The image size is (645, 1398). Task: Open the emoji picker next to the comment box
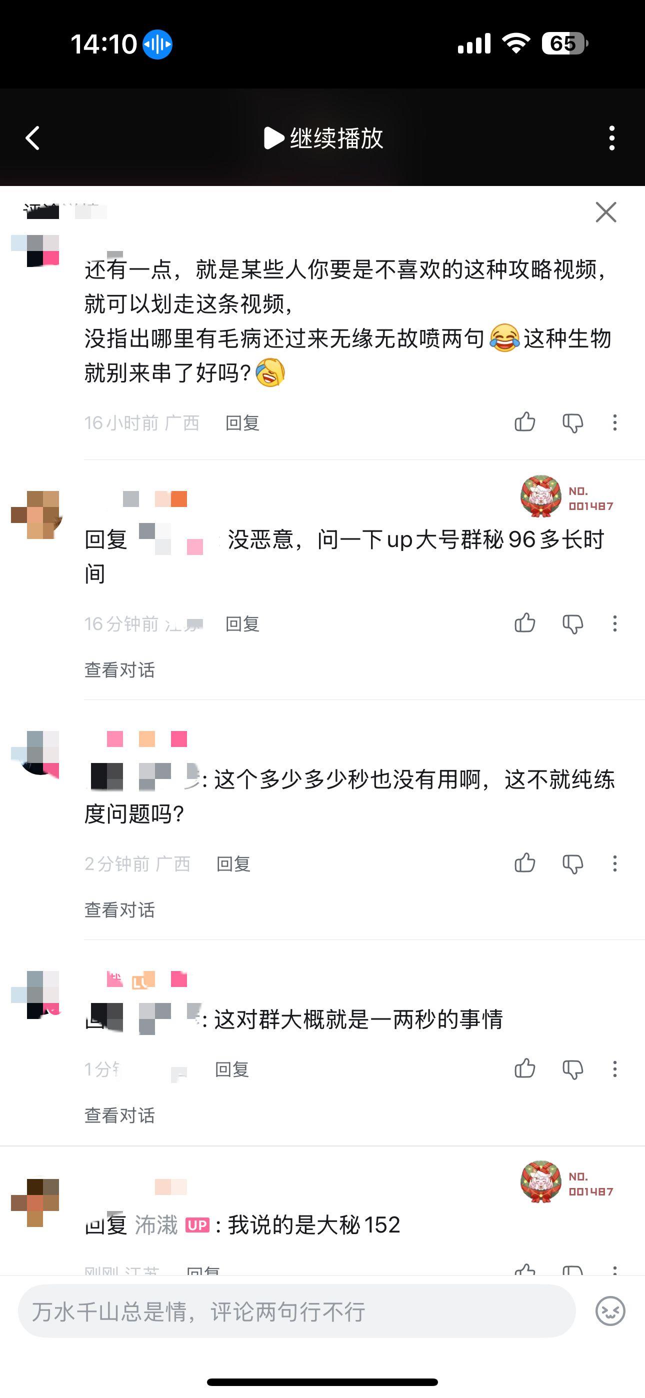tap(610, 1311)
